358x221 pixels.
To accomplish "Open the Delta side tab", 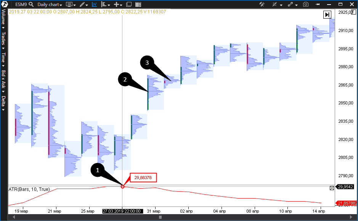I will click(x=3, y=102).
